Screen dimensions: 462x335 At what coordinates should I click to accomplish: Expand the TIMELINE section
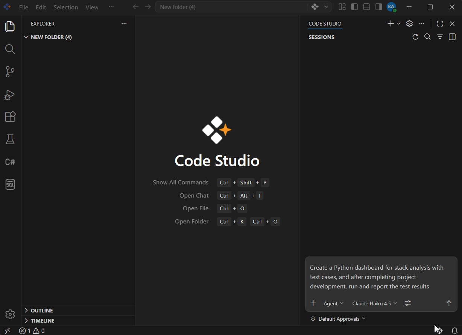pos(78,321)
